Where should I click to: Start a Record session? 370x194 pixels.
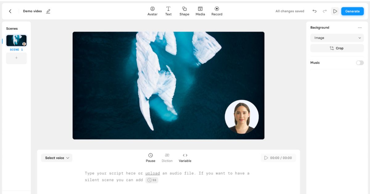tap(216, 11)
